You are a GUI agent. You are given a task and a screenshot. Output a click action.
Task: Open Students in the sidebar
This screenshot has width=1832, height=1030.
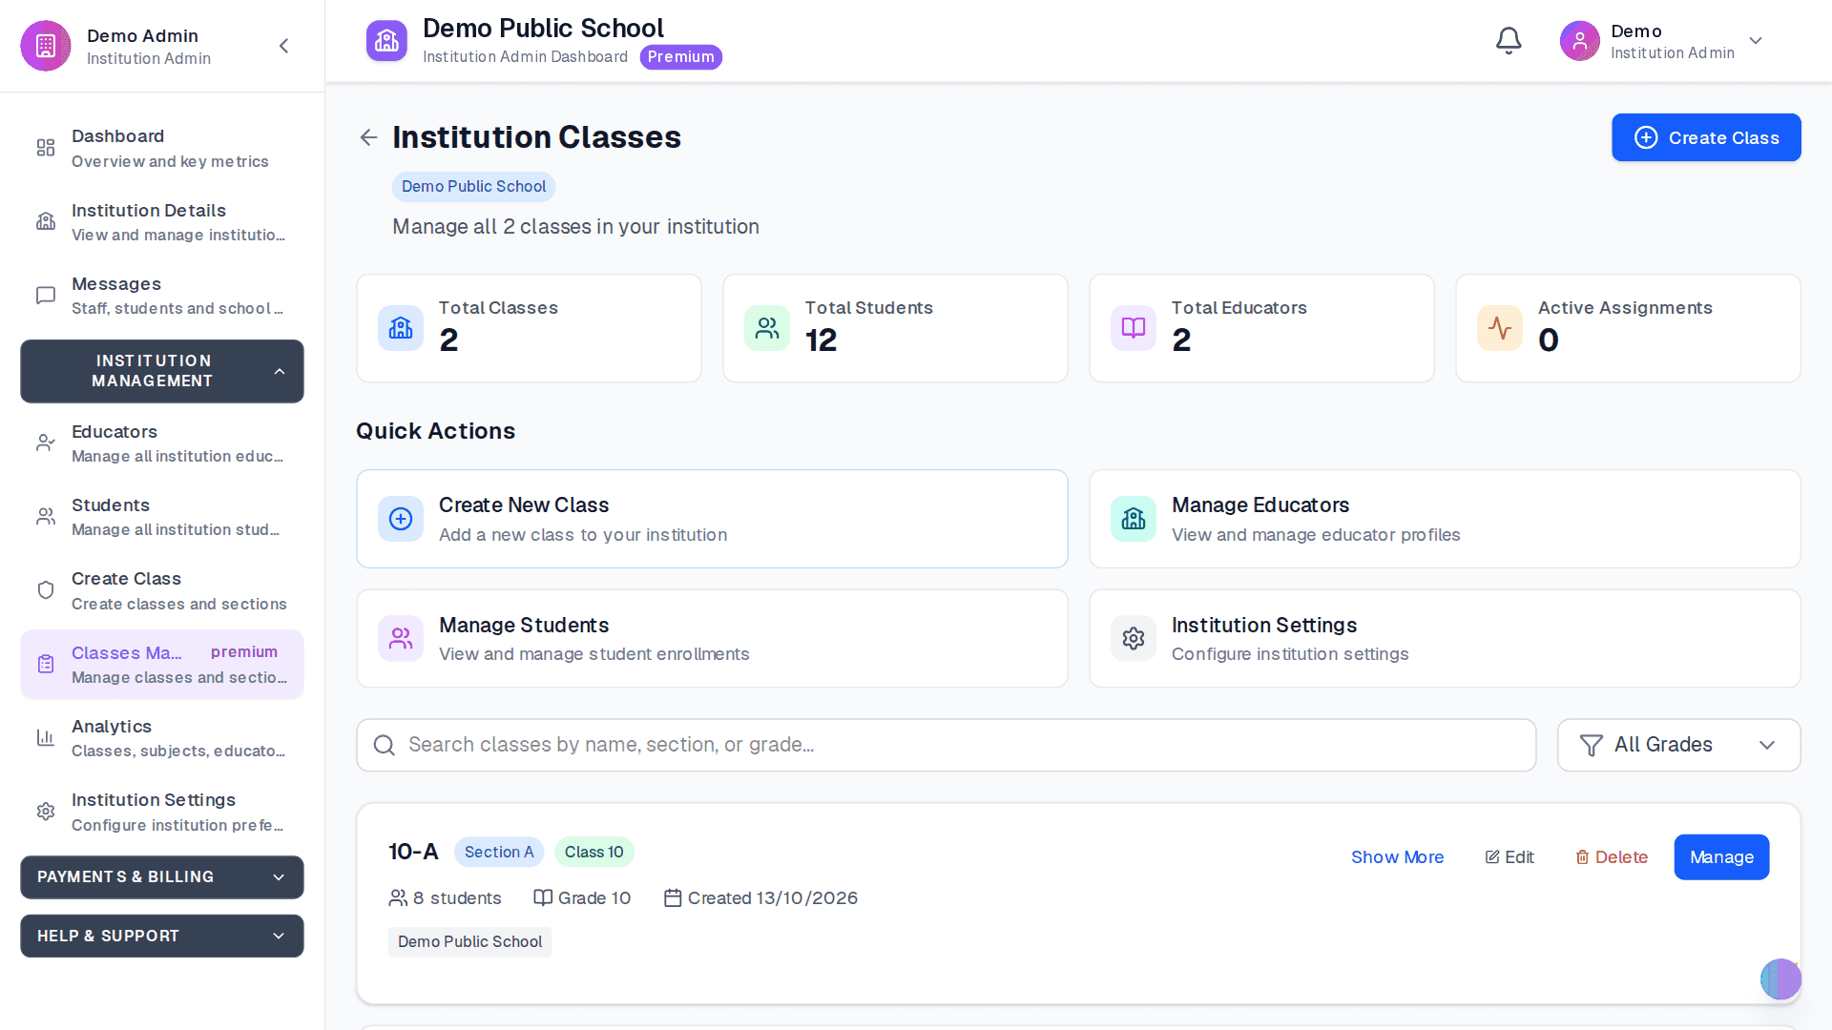pyautogui.click(x=162, y=517)
